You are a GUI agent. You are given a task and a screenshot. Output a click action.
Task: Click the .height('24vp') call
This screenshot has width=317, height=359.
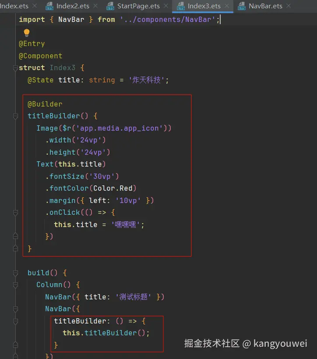tap(78, 152)
